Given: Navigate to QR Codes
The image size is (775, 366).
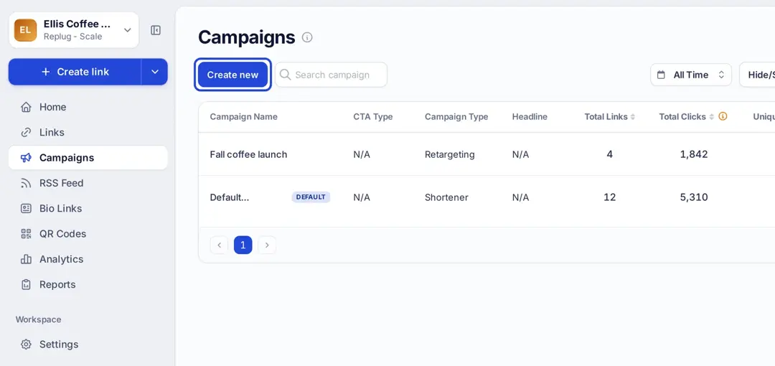Looking at the screenshot, I should point(88,233).
